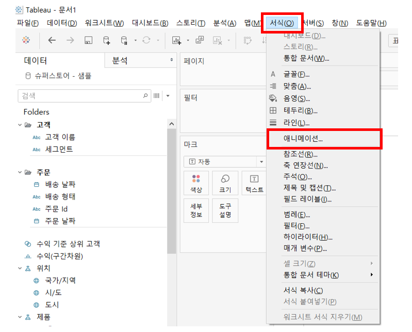
Task: Select the 세그먼트 field
Action: pyautogui.click(x=59, y=149)
